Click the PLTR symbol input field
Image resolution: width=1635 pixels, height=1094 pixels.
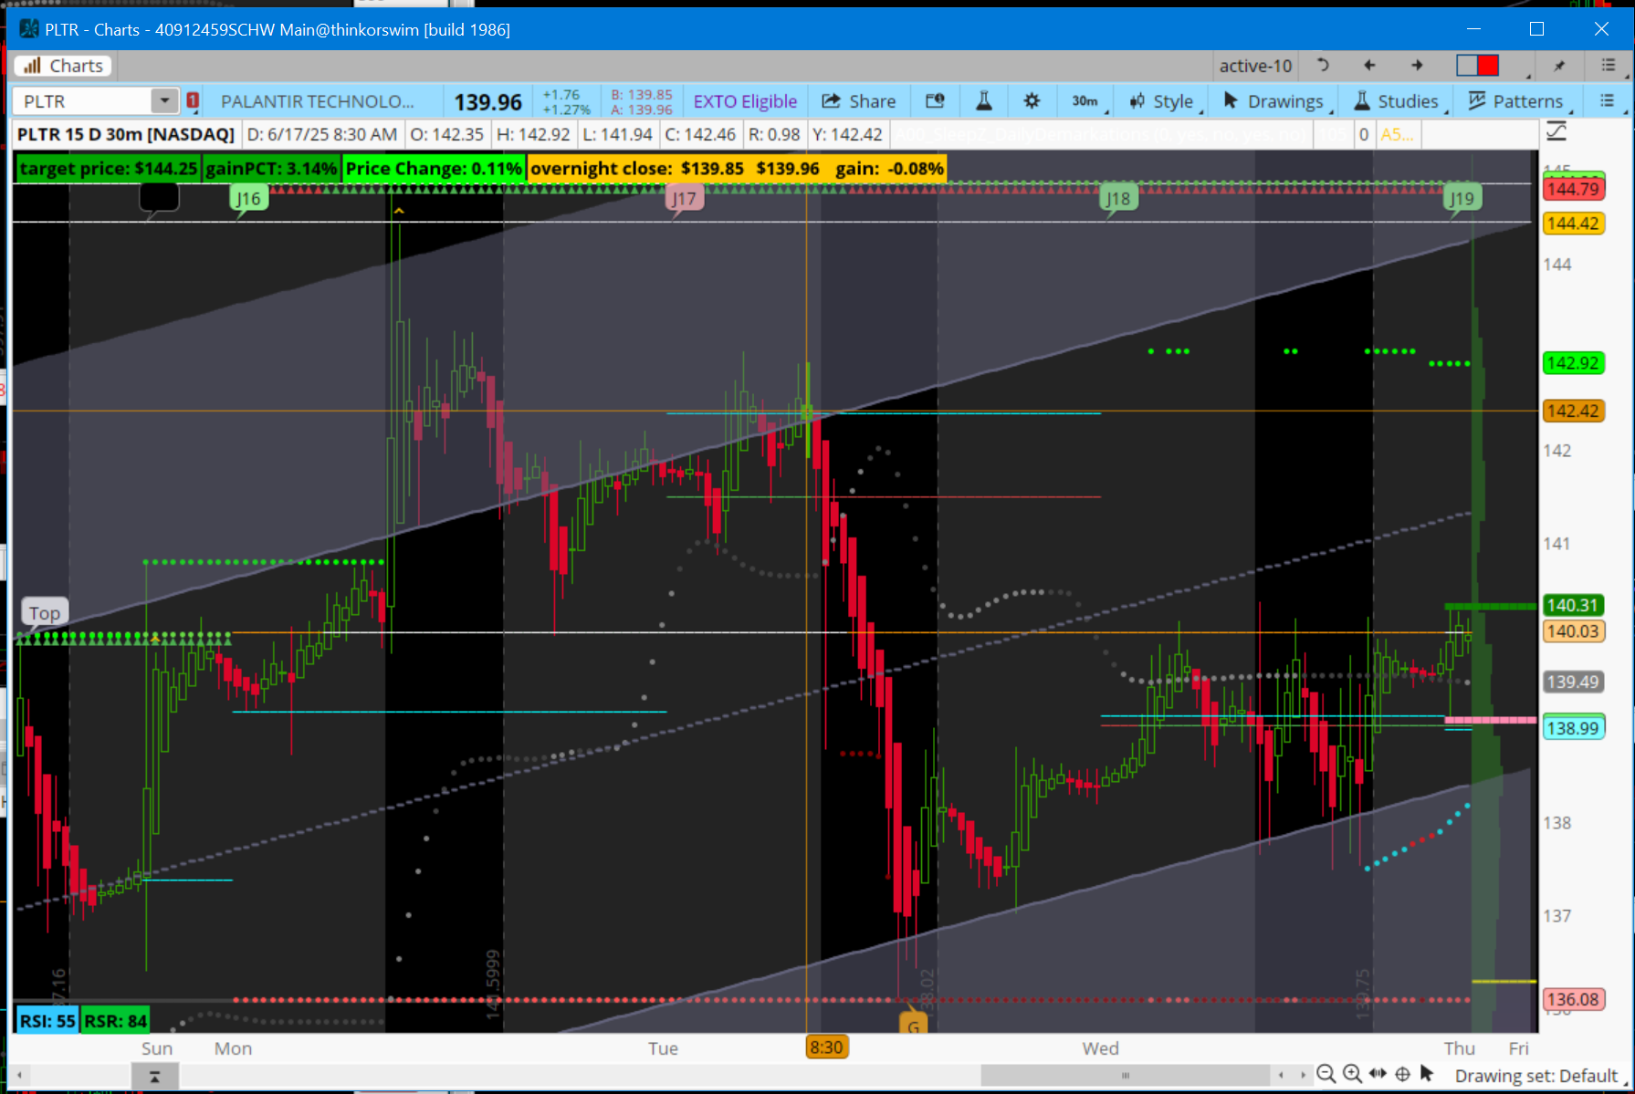(83, 101)
